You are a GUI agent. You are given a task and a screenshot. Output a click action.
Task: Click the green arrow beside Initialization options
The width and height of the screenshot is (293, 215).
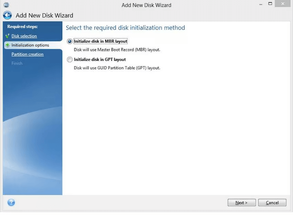tap(7, 45)
